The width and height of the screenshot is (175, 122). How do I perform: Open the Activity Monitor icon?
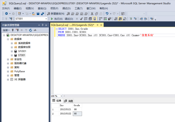pos(123,14)
